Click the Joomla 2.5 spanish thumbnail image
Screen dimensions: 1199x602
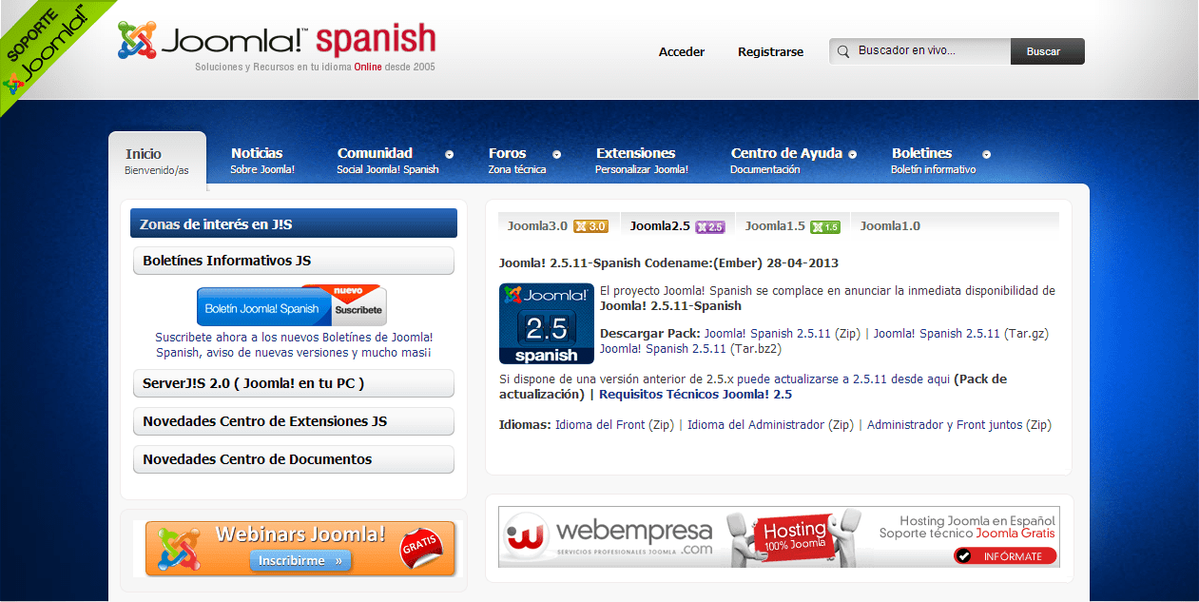pos(547,323)
